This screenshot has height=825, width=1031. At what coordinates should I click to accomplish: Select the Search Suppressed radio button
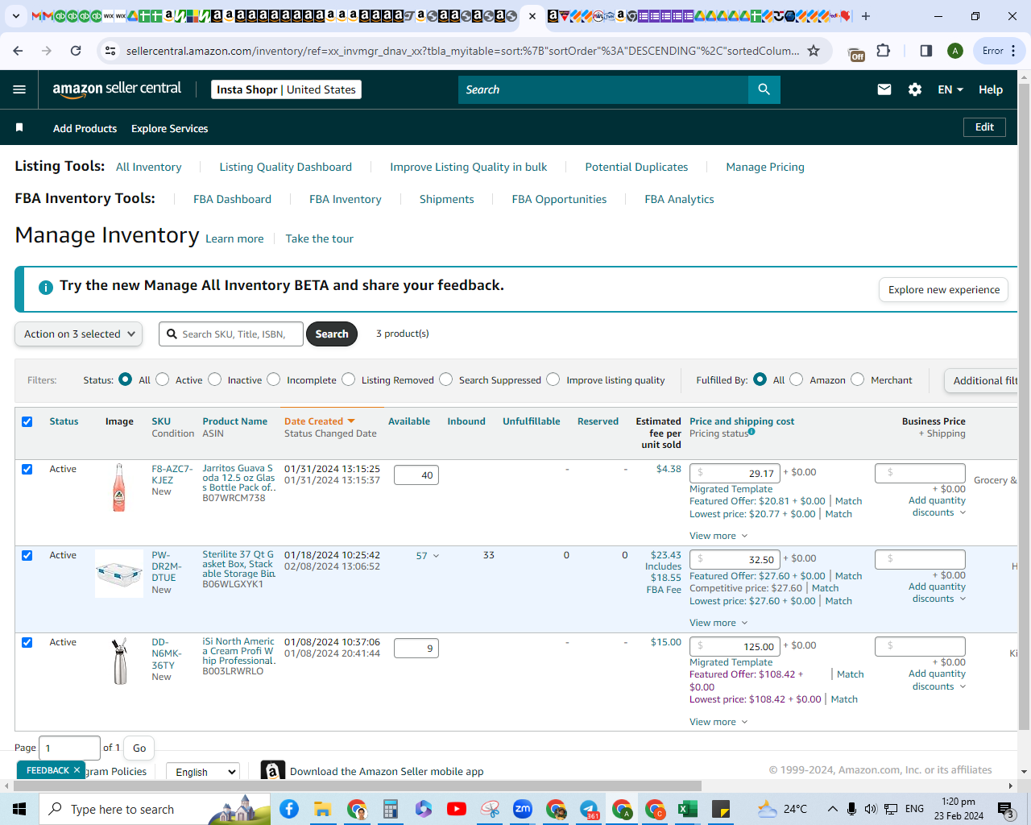(x=446, y=379)
